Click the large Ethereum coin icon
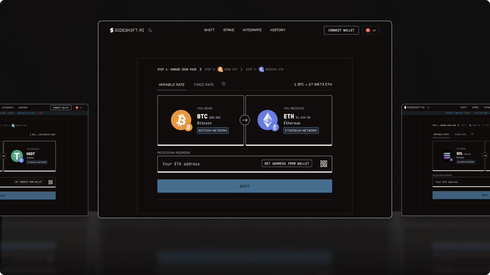490x275 pixels. (267, 120)
